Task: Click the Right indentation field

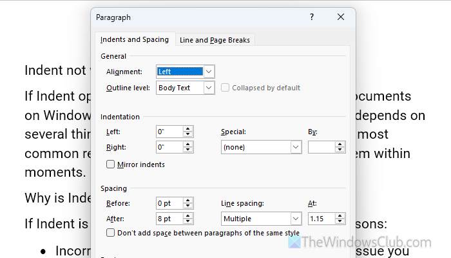Action: pos(169,147)
